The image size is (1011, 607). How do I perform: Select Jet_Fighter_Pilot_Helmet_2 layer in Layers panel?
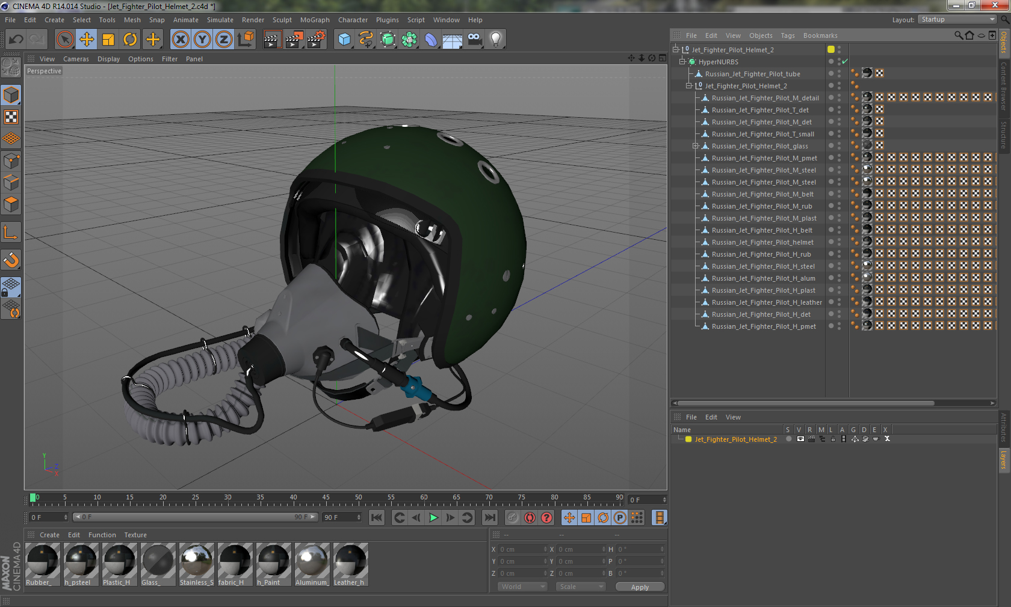735,439
